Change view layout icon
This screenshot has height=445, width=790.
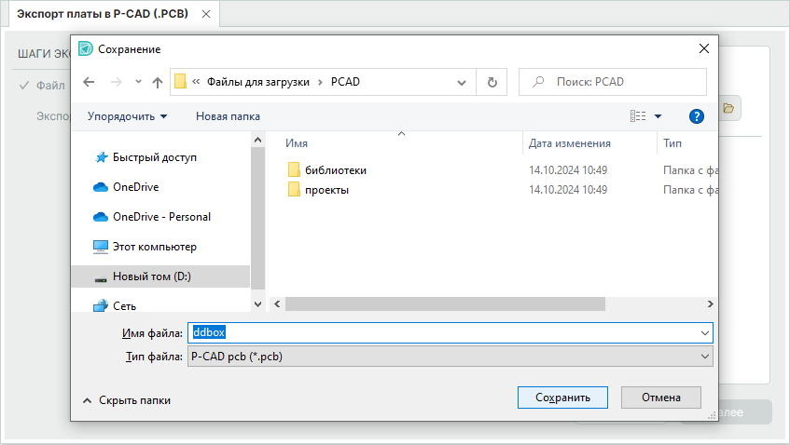[639, 116]
